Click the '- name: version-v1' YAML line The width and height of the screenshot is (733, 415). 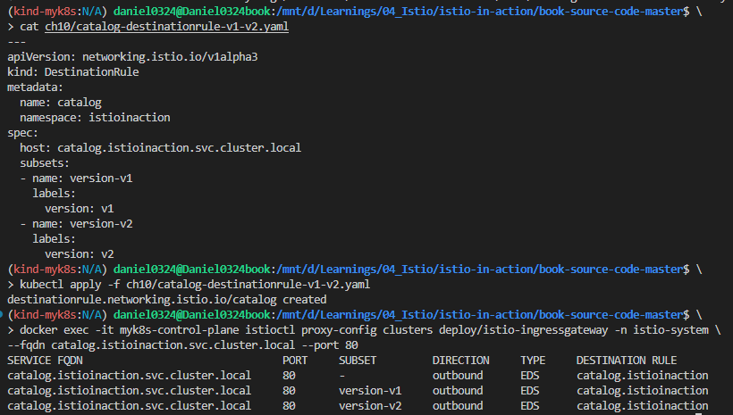tap(76, 178)
